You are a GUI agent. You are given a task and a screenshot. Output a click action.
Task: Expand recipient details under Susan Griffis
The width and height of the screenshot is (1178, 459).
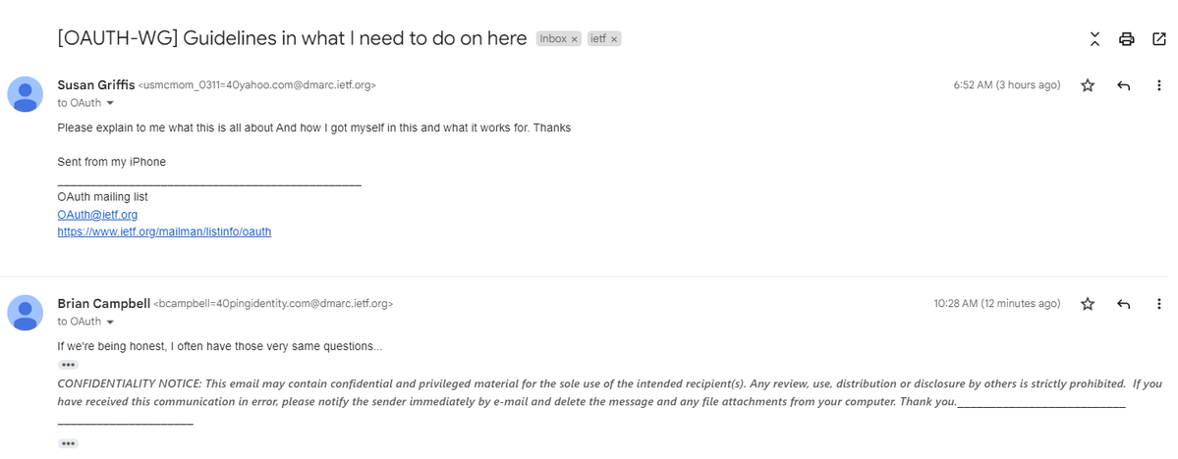pyautogui.click(x=110, y=103)
